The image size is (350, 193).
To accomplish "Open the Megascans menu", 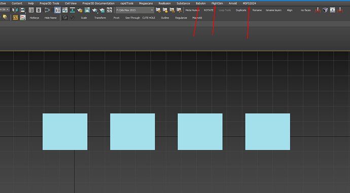I will [146, 4].
